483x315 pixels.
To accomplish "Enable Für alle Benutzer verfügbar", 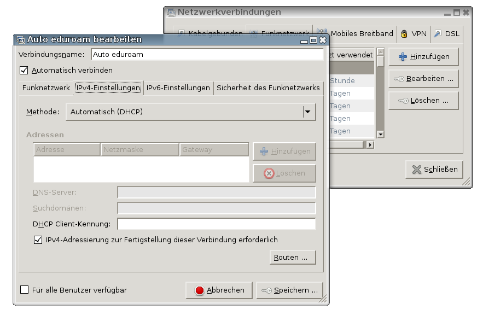I will point(23,289).
